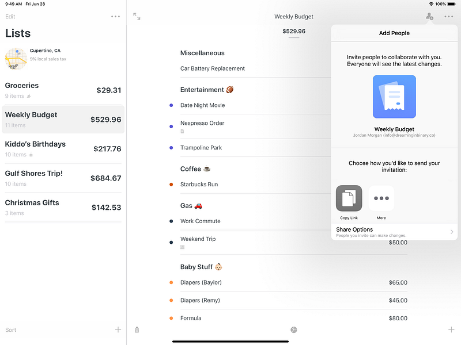461x345 pixels.
Task: Add a new item with bottom-right plus
Action: [451, 329]
